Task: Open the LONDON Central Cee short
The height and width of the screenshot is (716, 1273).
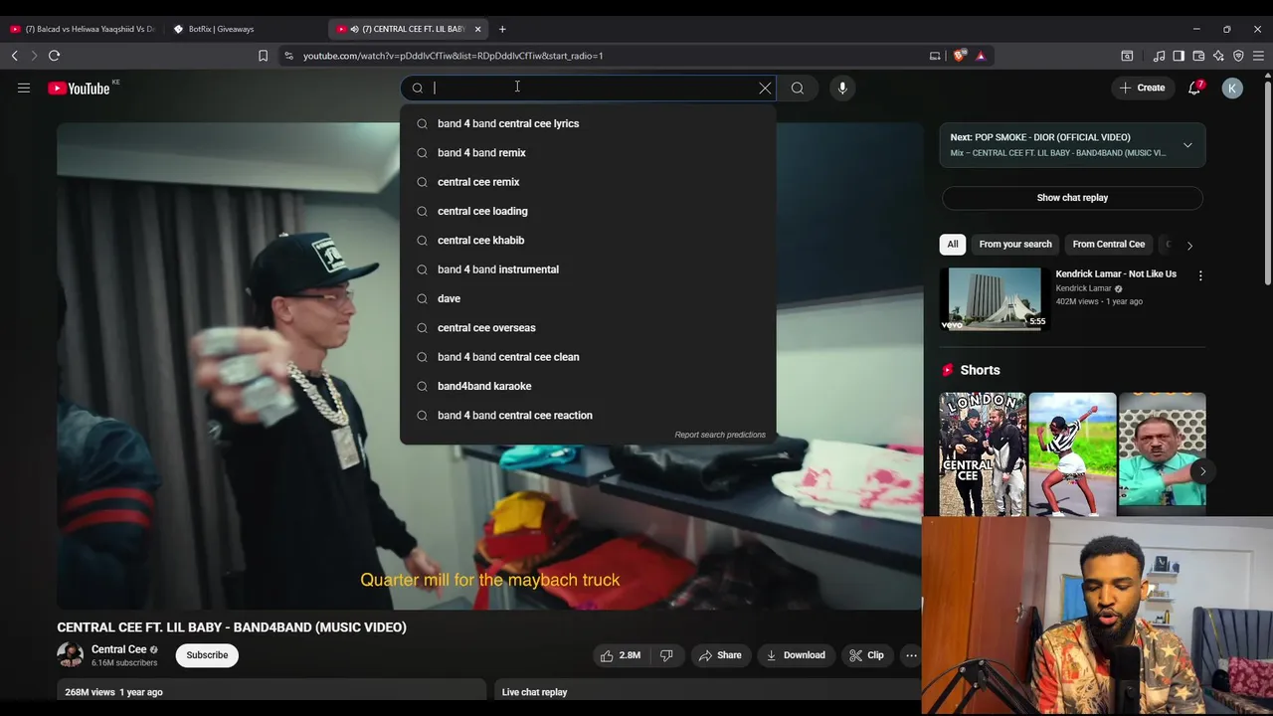Action: [983, 454]
